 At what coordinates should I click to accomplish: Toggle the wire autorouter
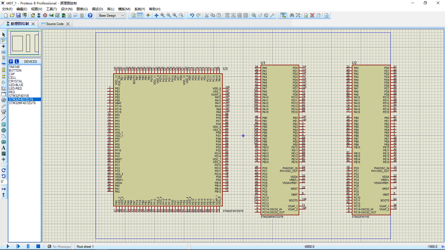pos(284,15)
